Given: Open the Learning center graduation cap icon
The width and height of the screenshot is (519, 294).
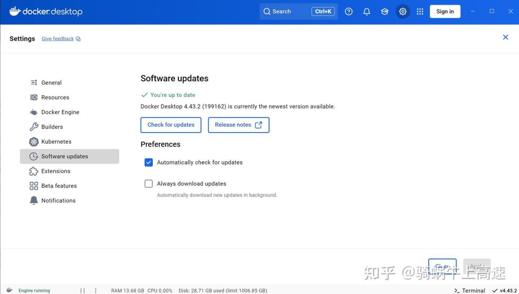Looking at the screenshot, I should coord(385,12).
